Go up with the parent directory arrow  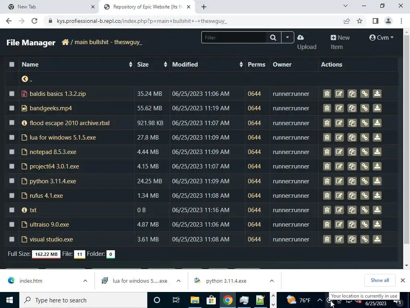(25, 79)
